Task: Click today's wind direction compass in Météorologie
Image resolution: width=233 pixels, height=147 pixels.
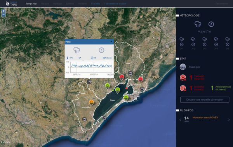Action: 211,24
